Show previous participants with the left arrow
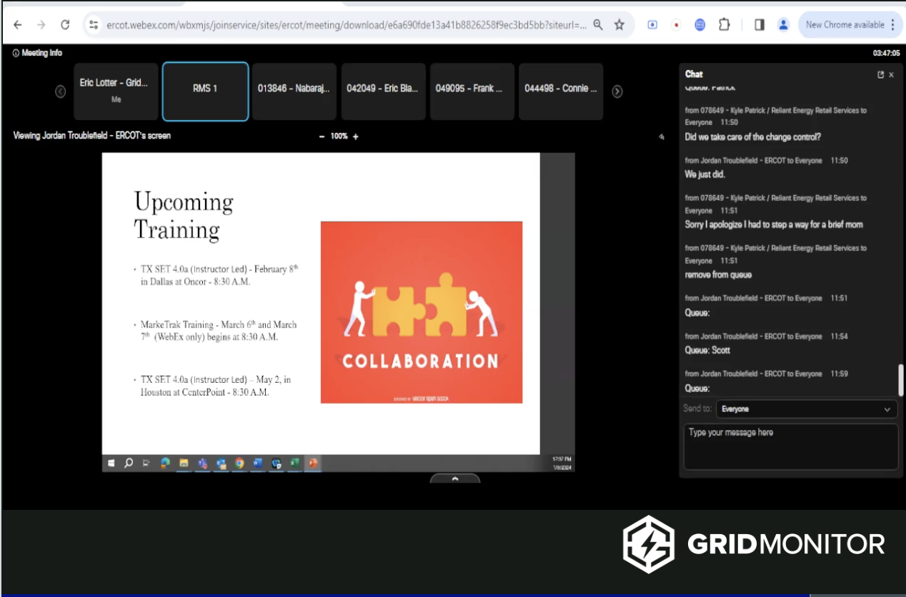The height and width of the screenshot is (597, 906). coord(60,91)
